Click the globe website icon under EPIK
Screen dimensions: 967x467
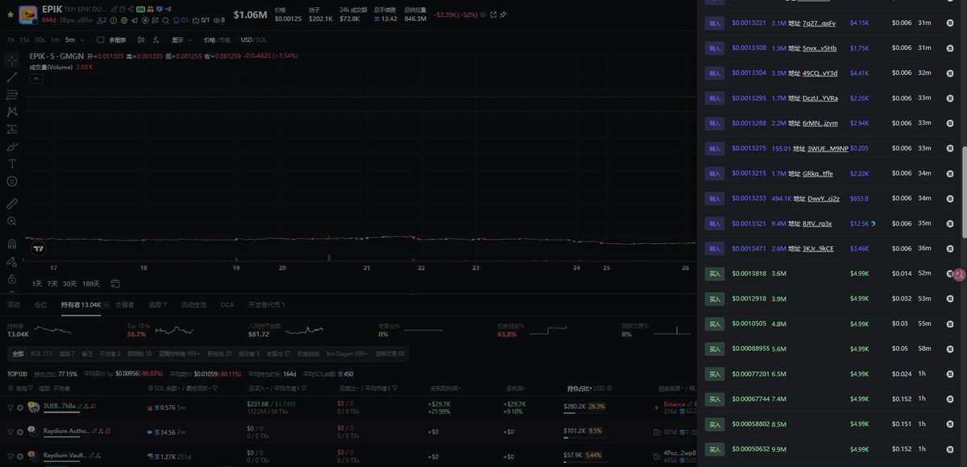124,20
